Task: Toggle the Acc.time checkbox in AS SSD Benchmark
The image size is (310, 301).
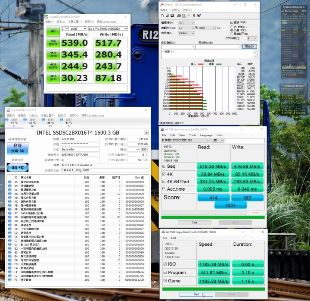Action: [x=164, y=189]
